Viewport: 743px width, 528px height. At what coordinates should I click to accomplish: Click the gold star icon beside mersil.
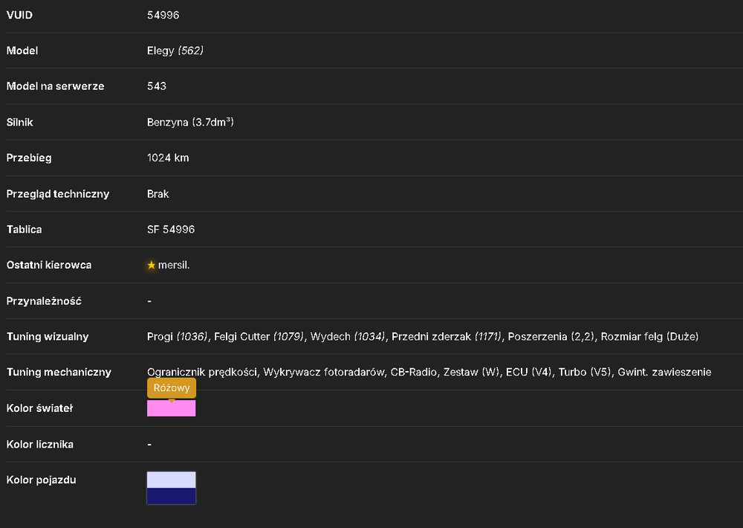151,265
